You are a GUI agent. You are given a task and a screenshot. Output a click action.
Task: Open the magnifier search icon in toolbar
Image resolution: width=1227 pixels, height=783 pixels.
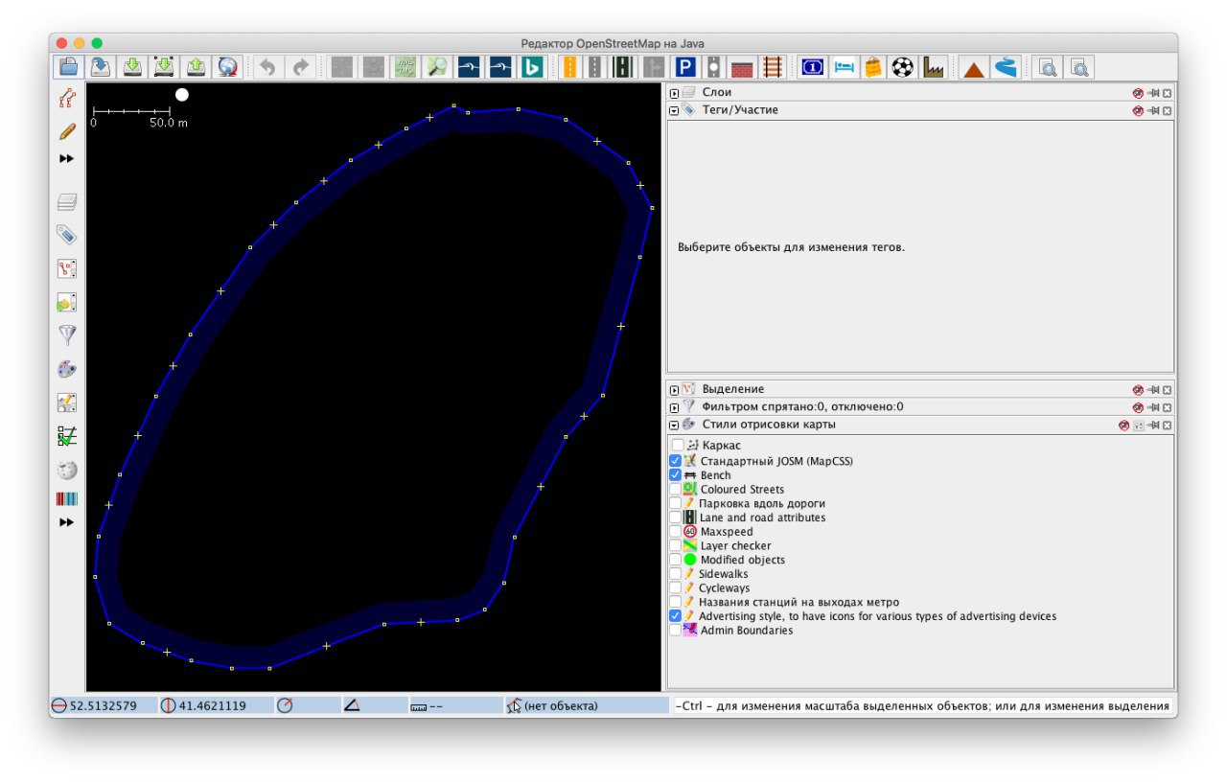point(437,67)
